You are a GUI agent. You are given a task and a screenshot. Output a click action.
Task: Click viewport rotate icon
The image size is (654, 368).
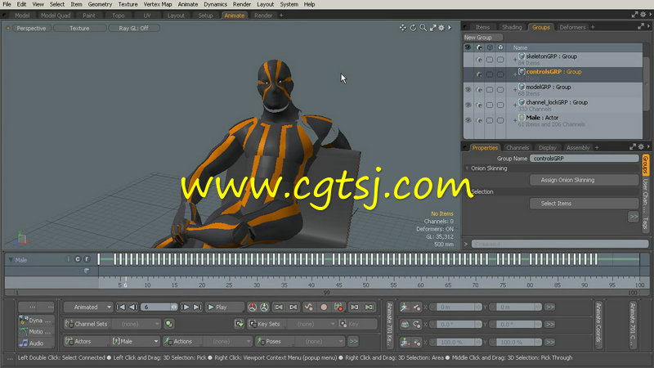tap(413, 28)
